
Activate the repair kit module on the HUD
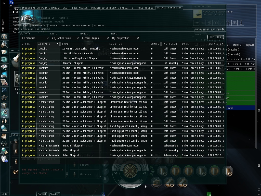[156, 183]
